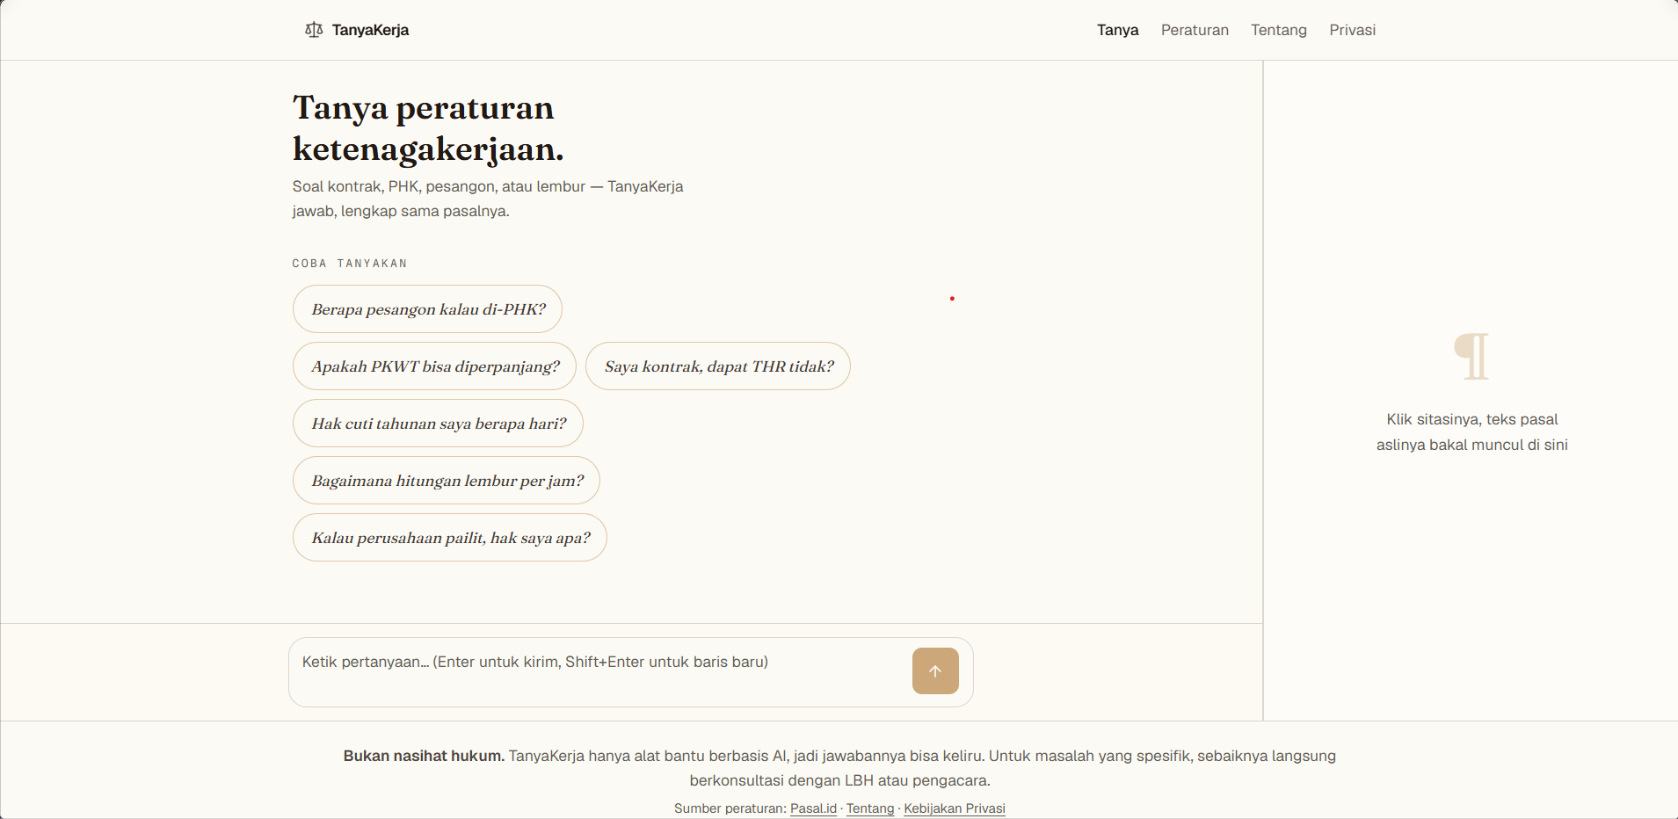Choose 'Kalau perusahaan pailit, hak saya apa?'
Screen dimensions: 1678x819
[450, 538]
